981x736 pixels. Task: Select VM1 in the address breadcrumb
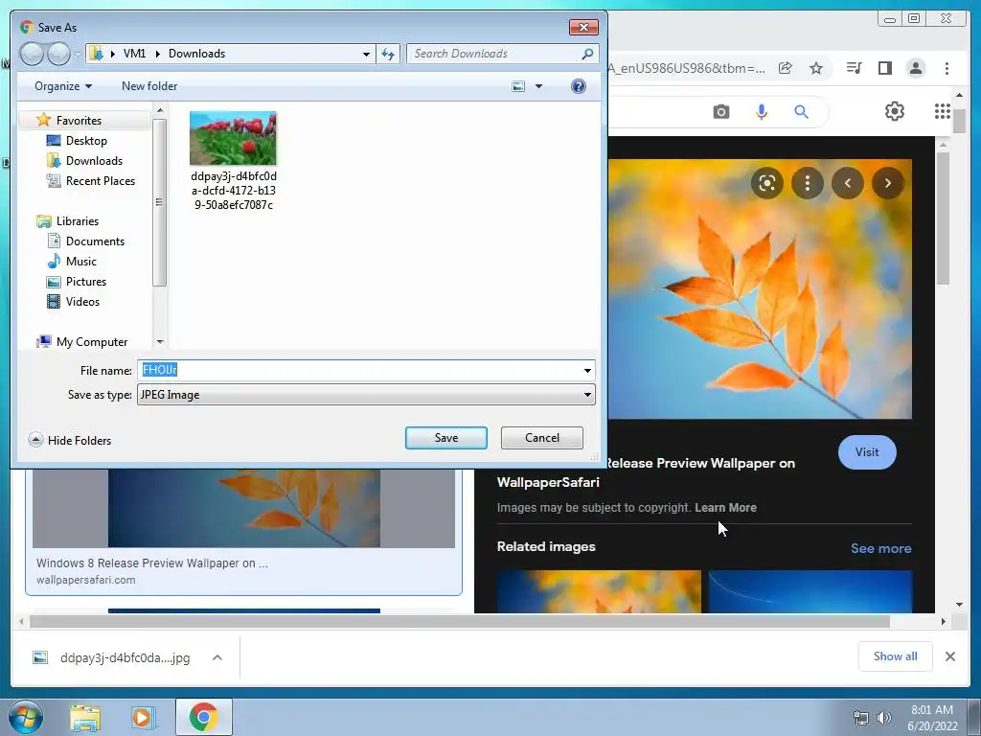pyautogui.click(x=134, y=54)
